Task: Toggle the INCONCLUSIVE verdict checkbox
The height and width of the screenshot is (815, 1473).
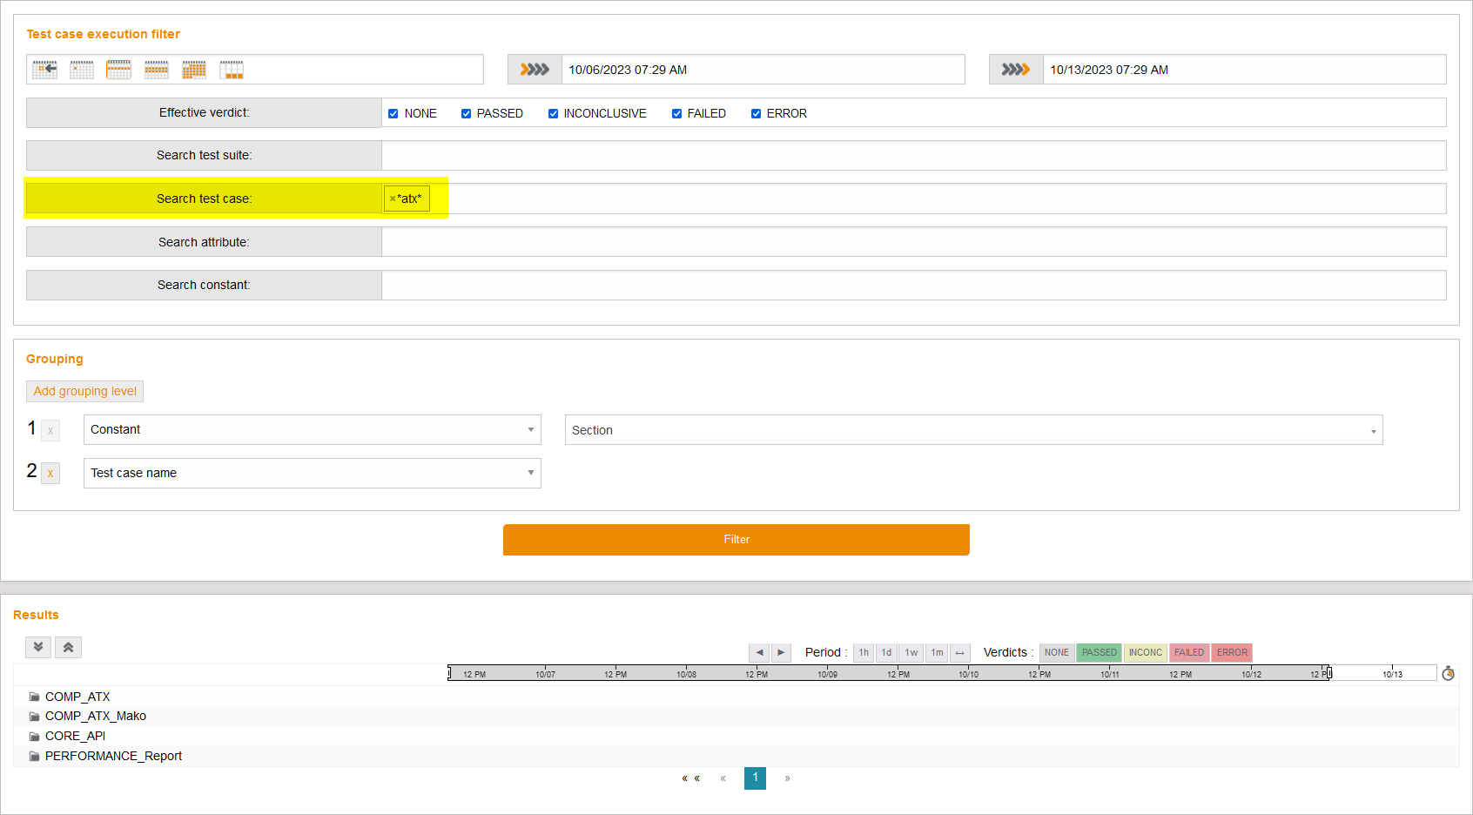Action: 554,114
